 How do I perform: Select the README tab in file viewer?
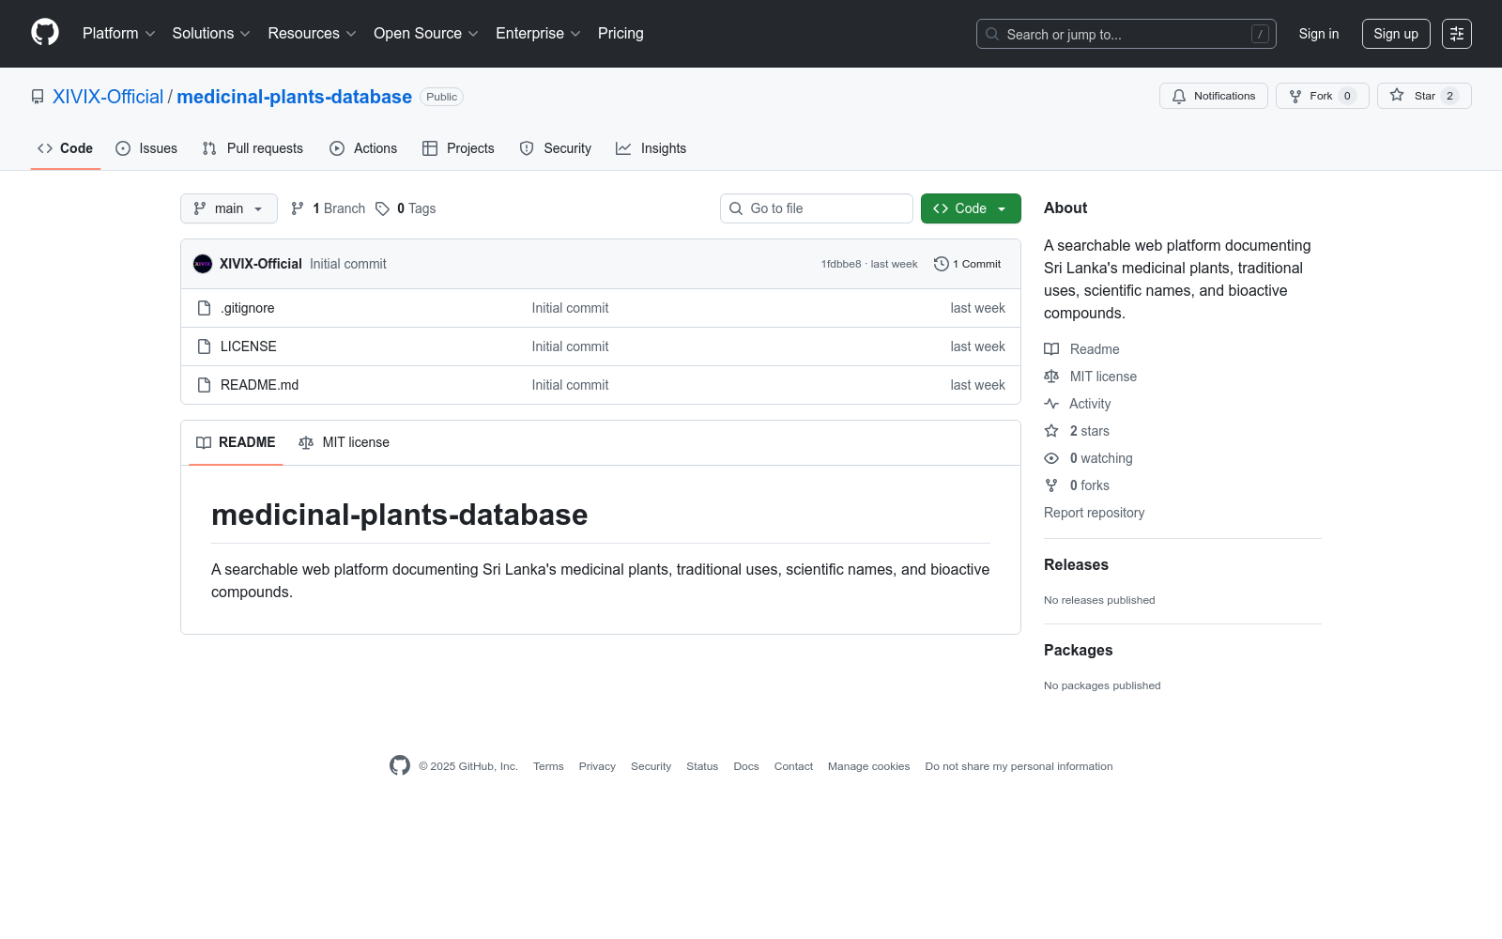(x=236, y=442)
